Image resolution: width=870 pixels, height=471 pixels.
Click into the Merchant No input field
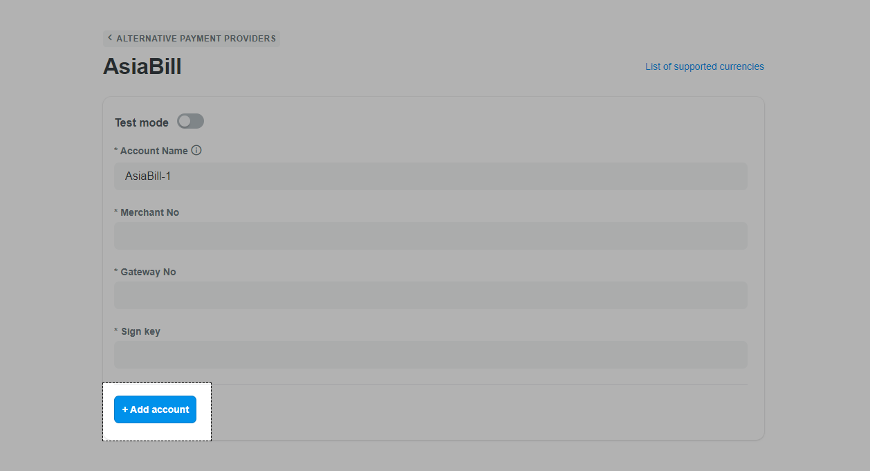point(431,236)
